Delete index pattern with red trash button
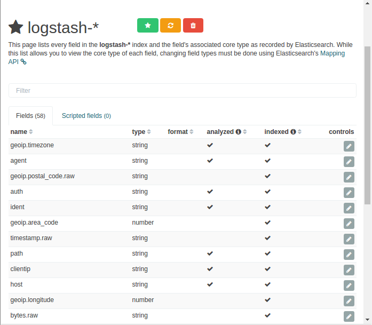Viewport: 372px width, 325px height. [193, 26]
